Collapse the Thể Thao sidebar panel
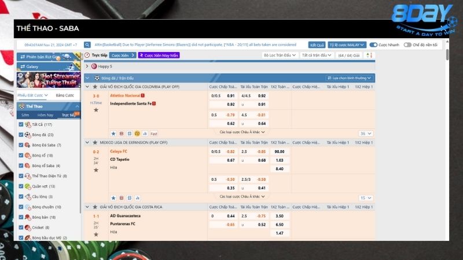This screenshot has height=260, width=463. [x=77, y=106]
